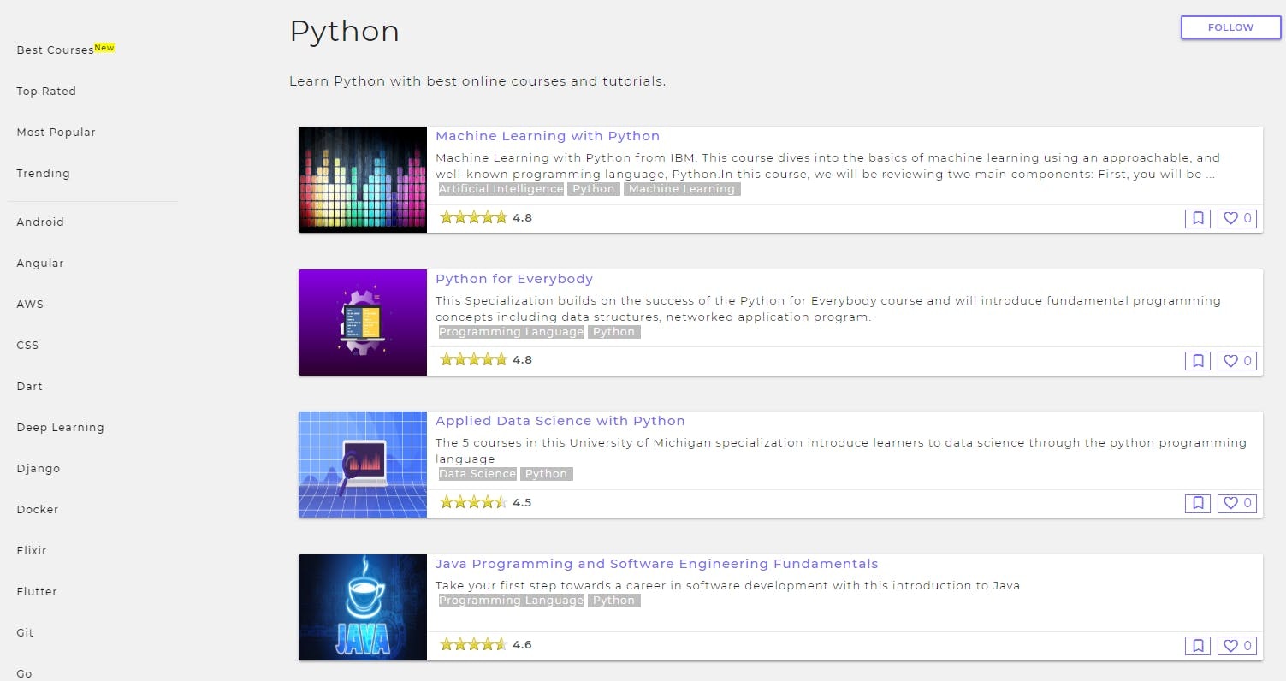
Task: Follow the Python topic
Action: pyautogui.click(x=1230, y=27)
